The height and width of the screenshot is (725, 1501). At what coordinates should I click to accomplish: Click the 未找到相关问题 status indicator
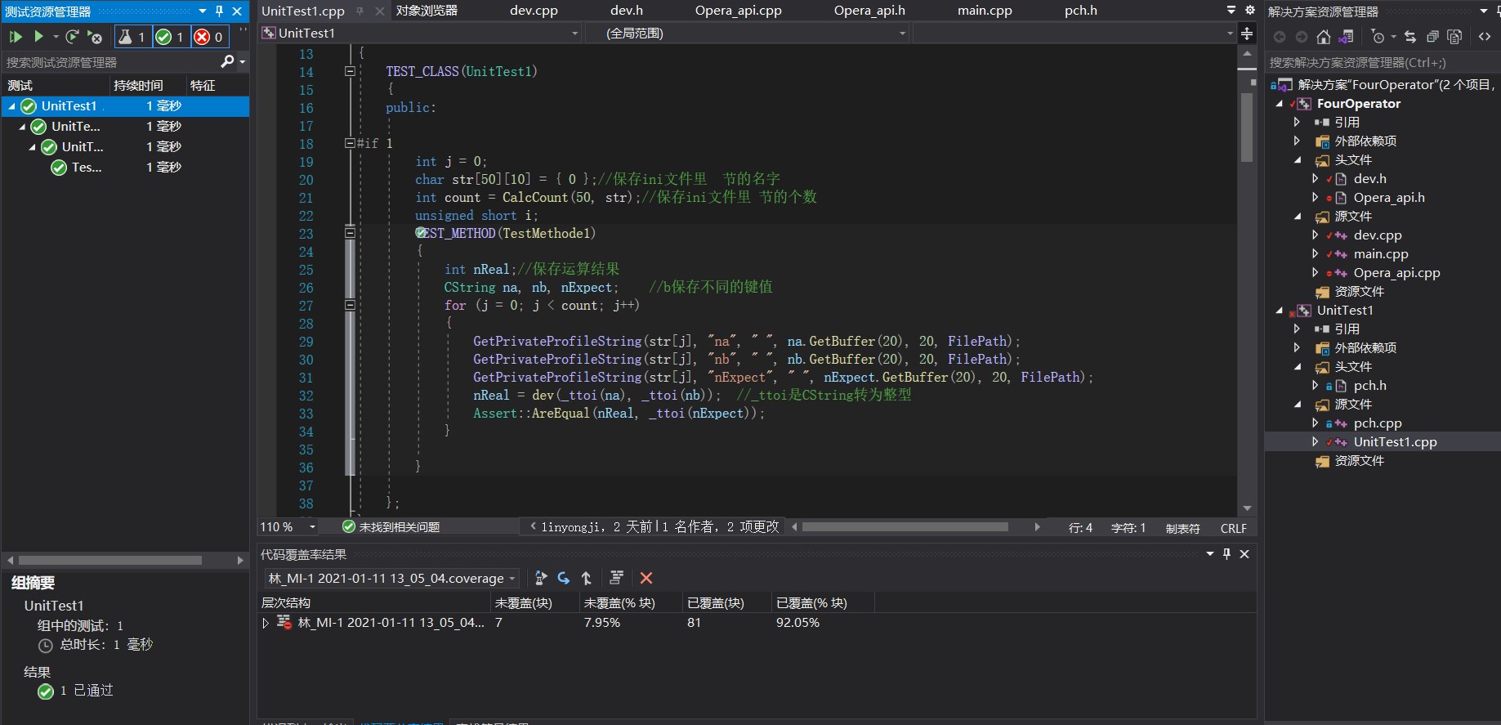point(391,527)
